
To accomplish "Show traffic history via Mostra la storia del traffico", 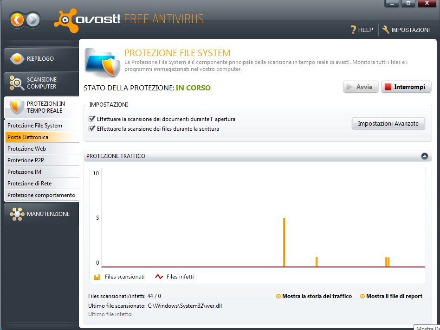I will 317,296.
